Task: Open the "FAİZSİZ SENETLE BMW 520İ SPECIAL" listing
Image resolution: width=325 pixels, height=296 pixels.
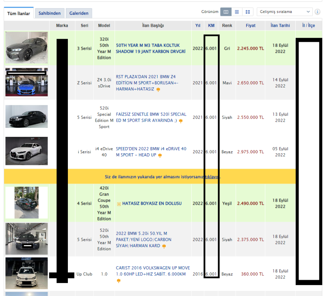Action: pos(151,117)
